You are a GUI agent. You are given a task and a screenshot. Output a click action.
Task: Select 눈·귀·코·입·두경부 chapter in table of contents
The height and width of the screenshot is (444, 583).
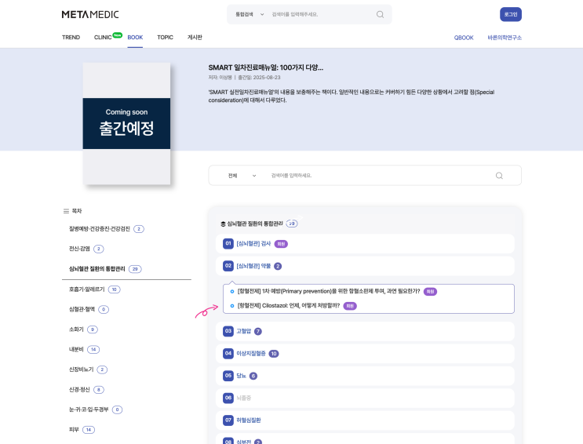(89, 409)
